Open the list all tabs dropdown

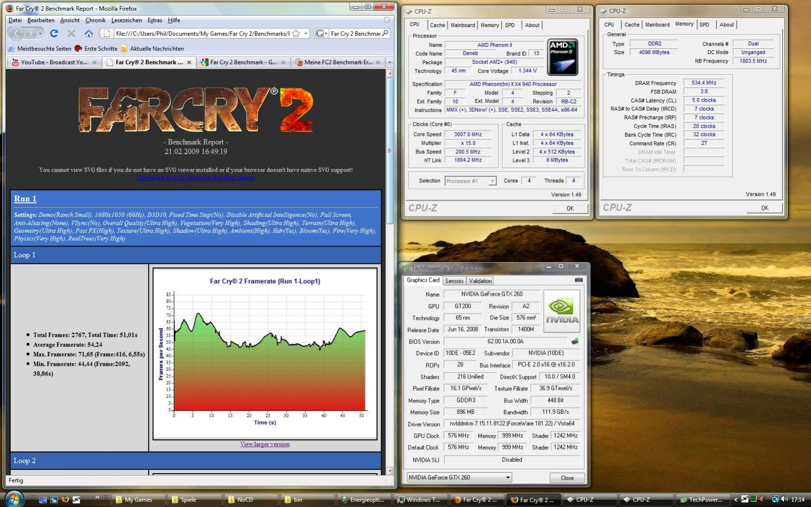tap(389, 62)
